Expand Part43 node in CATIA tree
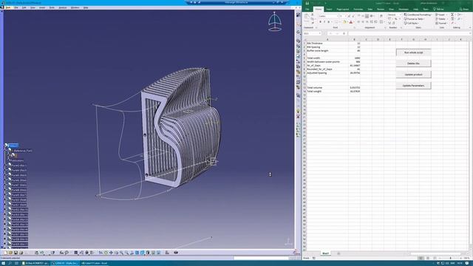 coord(6,166)
